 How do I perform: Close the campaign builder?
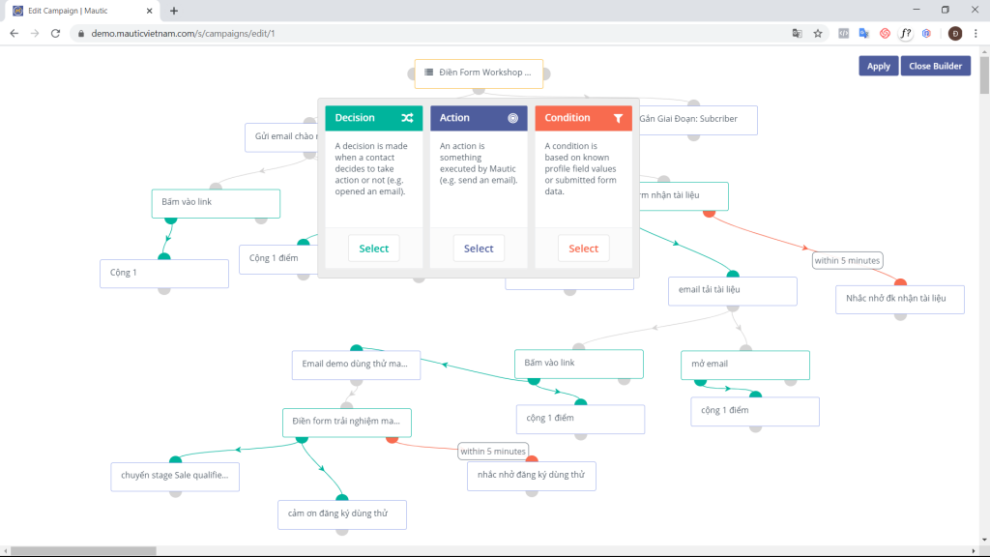pos(935,66)
